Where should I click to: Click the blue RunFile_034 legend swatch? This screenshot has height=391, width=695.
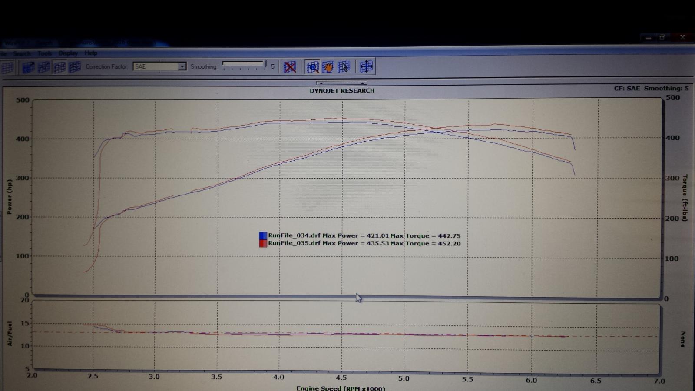click(x=263, y=236)
